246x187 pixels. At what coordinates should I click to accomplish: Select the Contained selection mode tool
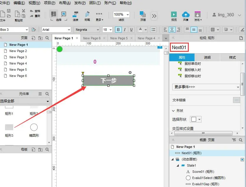point(63,14)
